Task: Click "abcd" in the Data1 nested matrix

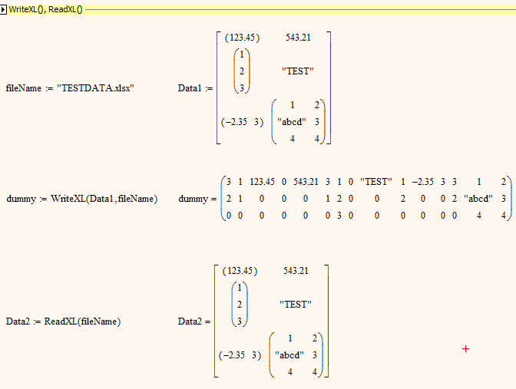Action: tap(292, 122)
